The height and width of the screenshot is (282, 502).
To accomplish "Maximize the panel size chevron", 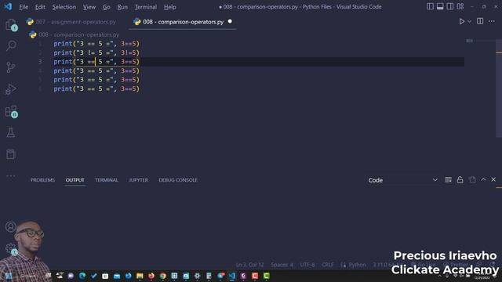I will click(483, 179).
